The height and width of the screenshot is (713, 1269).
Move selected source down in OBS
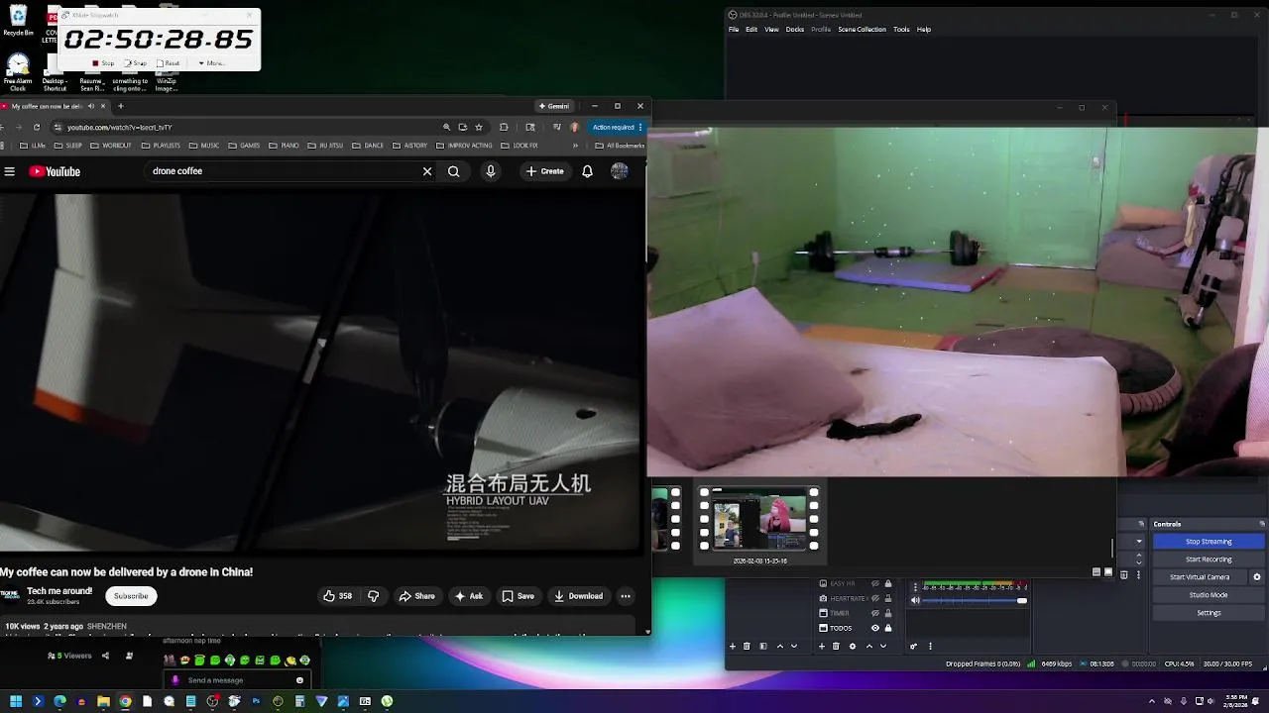pos(883,647)
